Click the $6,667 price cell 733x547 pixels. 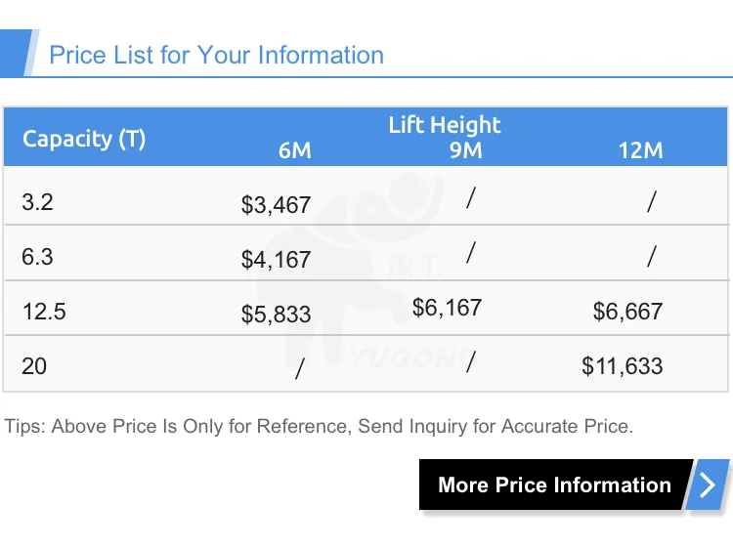(627, 312)
